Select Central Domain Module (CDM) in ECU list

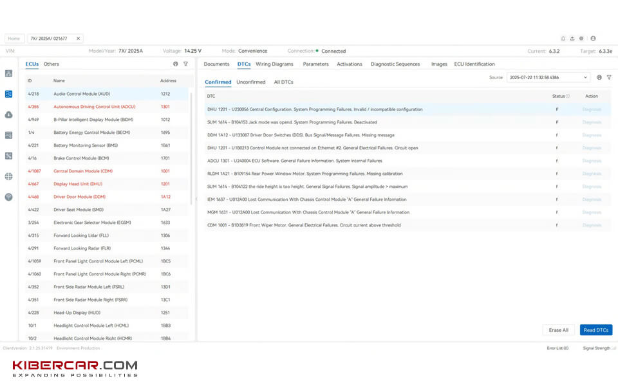point(82,171)
